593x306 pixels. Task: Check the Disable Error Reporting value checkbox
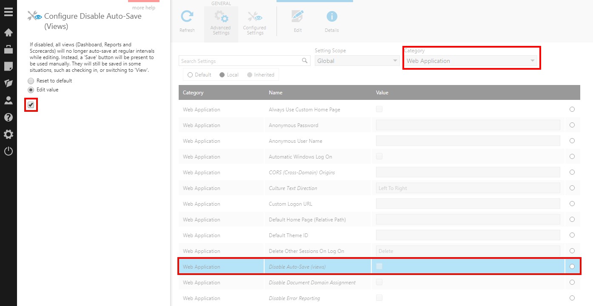tap(379, 297)
